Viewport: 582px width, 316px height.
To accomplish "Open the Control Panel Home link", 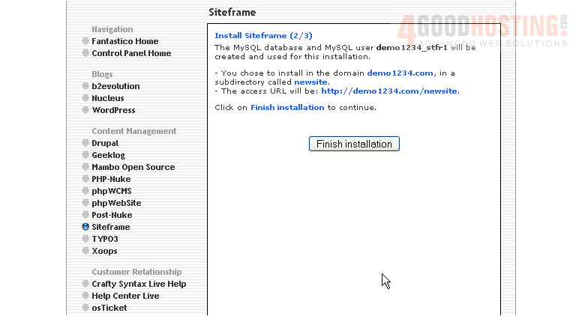I will [x=131, y=53].
